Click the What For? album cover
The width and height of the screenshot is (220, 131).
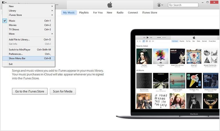click(194, 56)
